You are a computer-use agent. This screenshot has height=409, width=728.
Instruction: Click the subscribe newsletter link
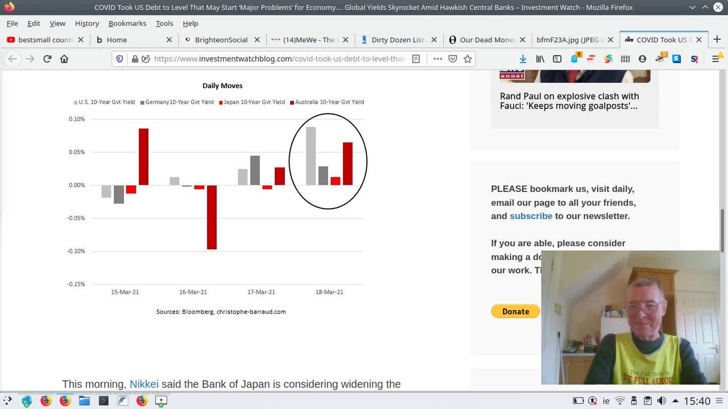click(x=531, y=216)
